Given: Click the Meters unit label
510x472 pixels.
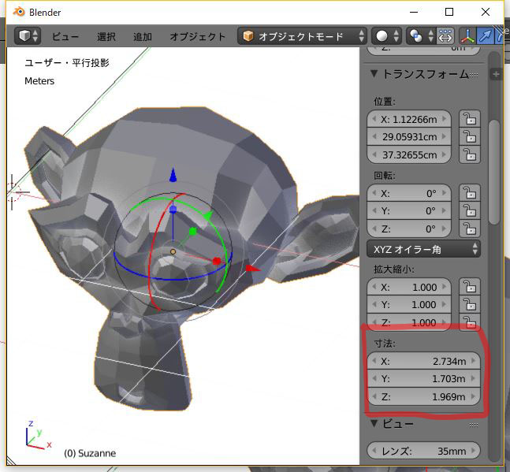Looking at the screenshot, I should coord(39,81).
